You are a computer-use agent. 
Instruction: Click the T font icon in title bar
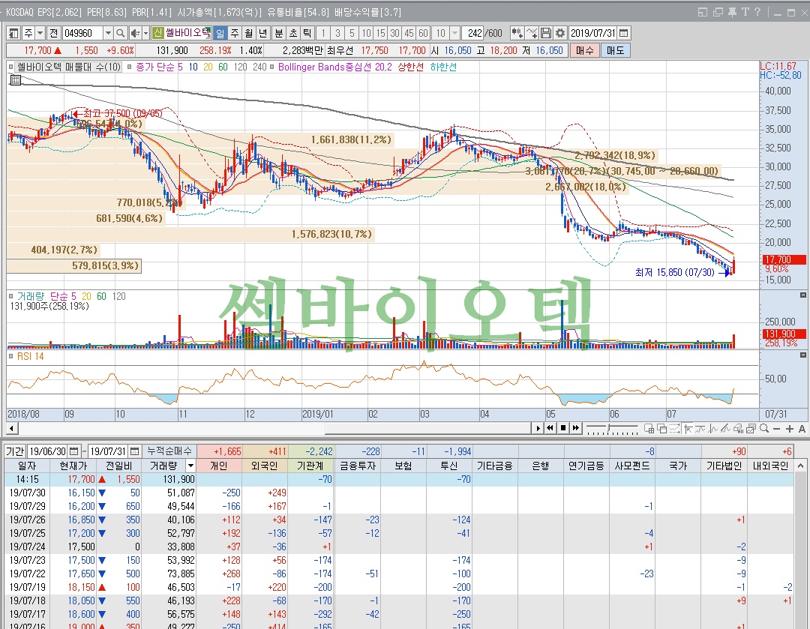745,12
